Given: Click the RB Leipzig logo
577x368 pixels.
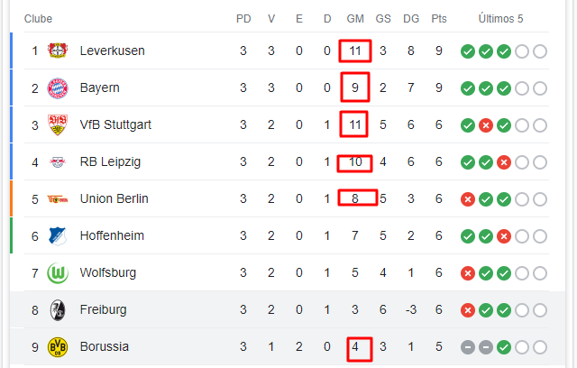Looking at the screenshot, I should tap(58, 162).
